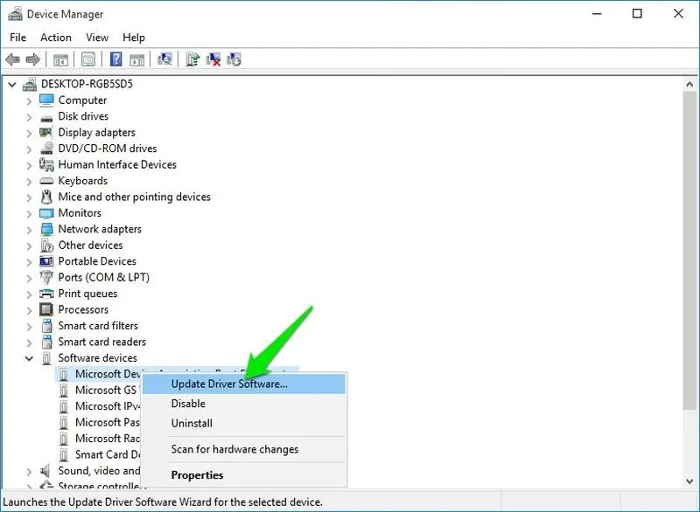Open the Action menu

tap(55, 37)
